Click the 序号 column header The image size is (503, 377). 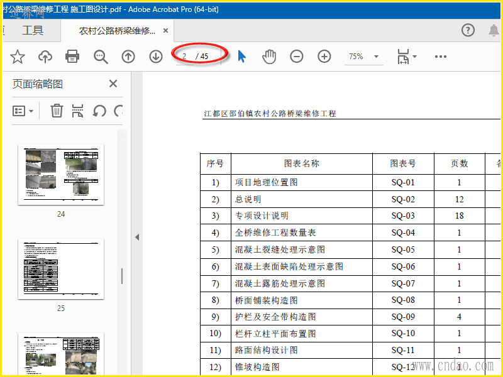215,163
